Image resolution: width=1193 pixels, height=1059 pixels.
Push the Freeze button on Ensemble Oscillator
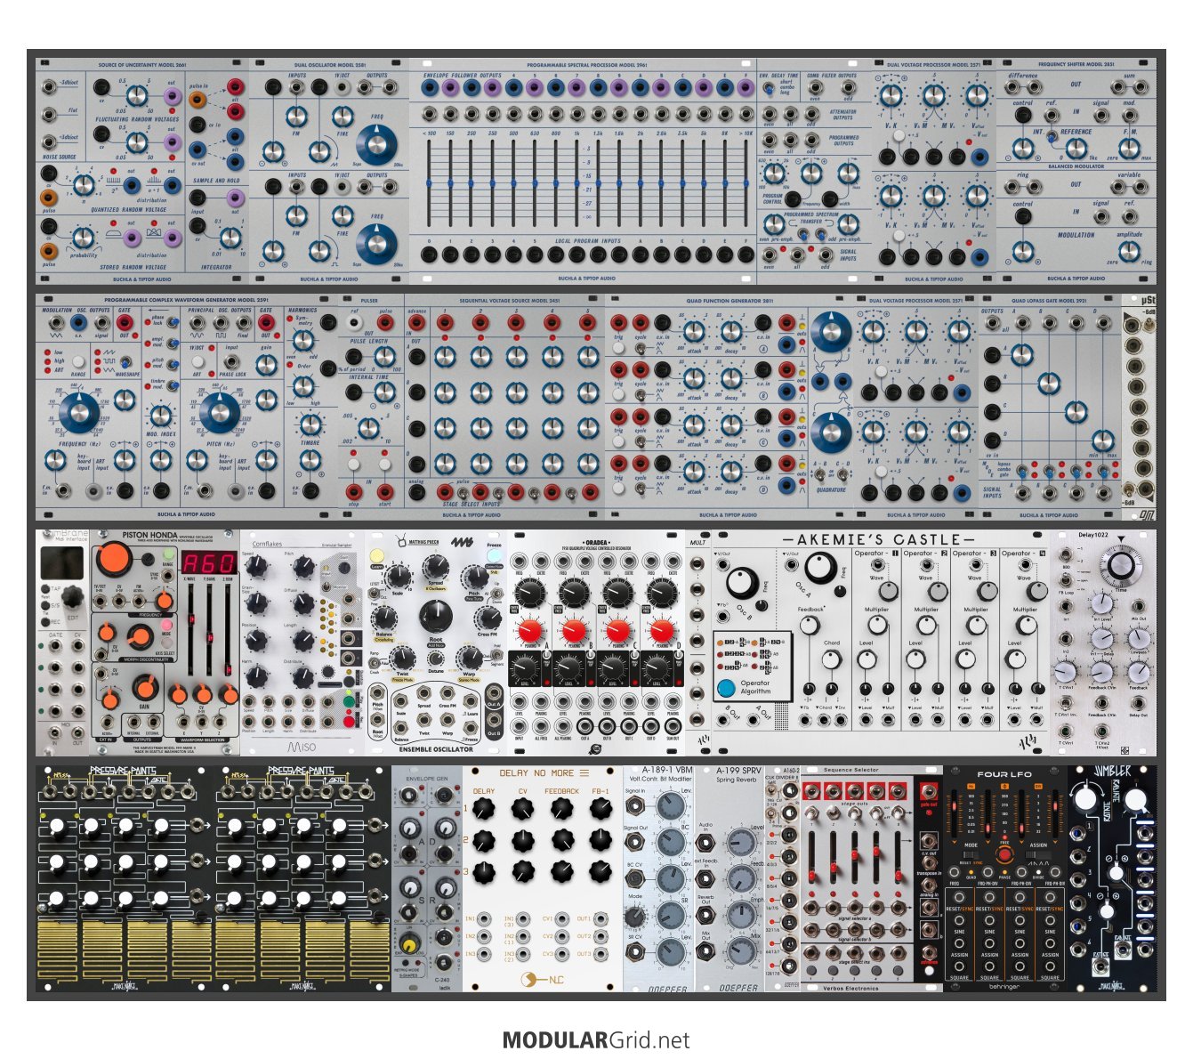tap(493, 557)
